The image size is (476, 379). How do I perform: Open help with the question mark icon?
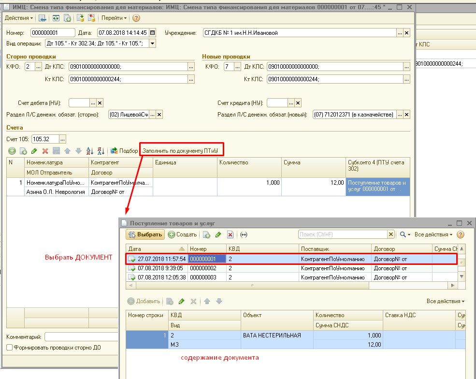pos(136,18)
